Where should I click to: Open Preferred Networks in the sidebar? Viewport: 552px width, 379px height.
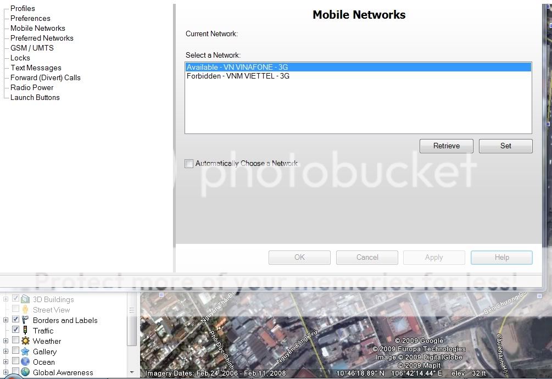coord(42,38)
